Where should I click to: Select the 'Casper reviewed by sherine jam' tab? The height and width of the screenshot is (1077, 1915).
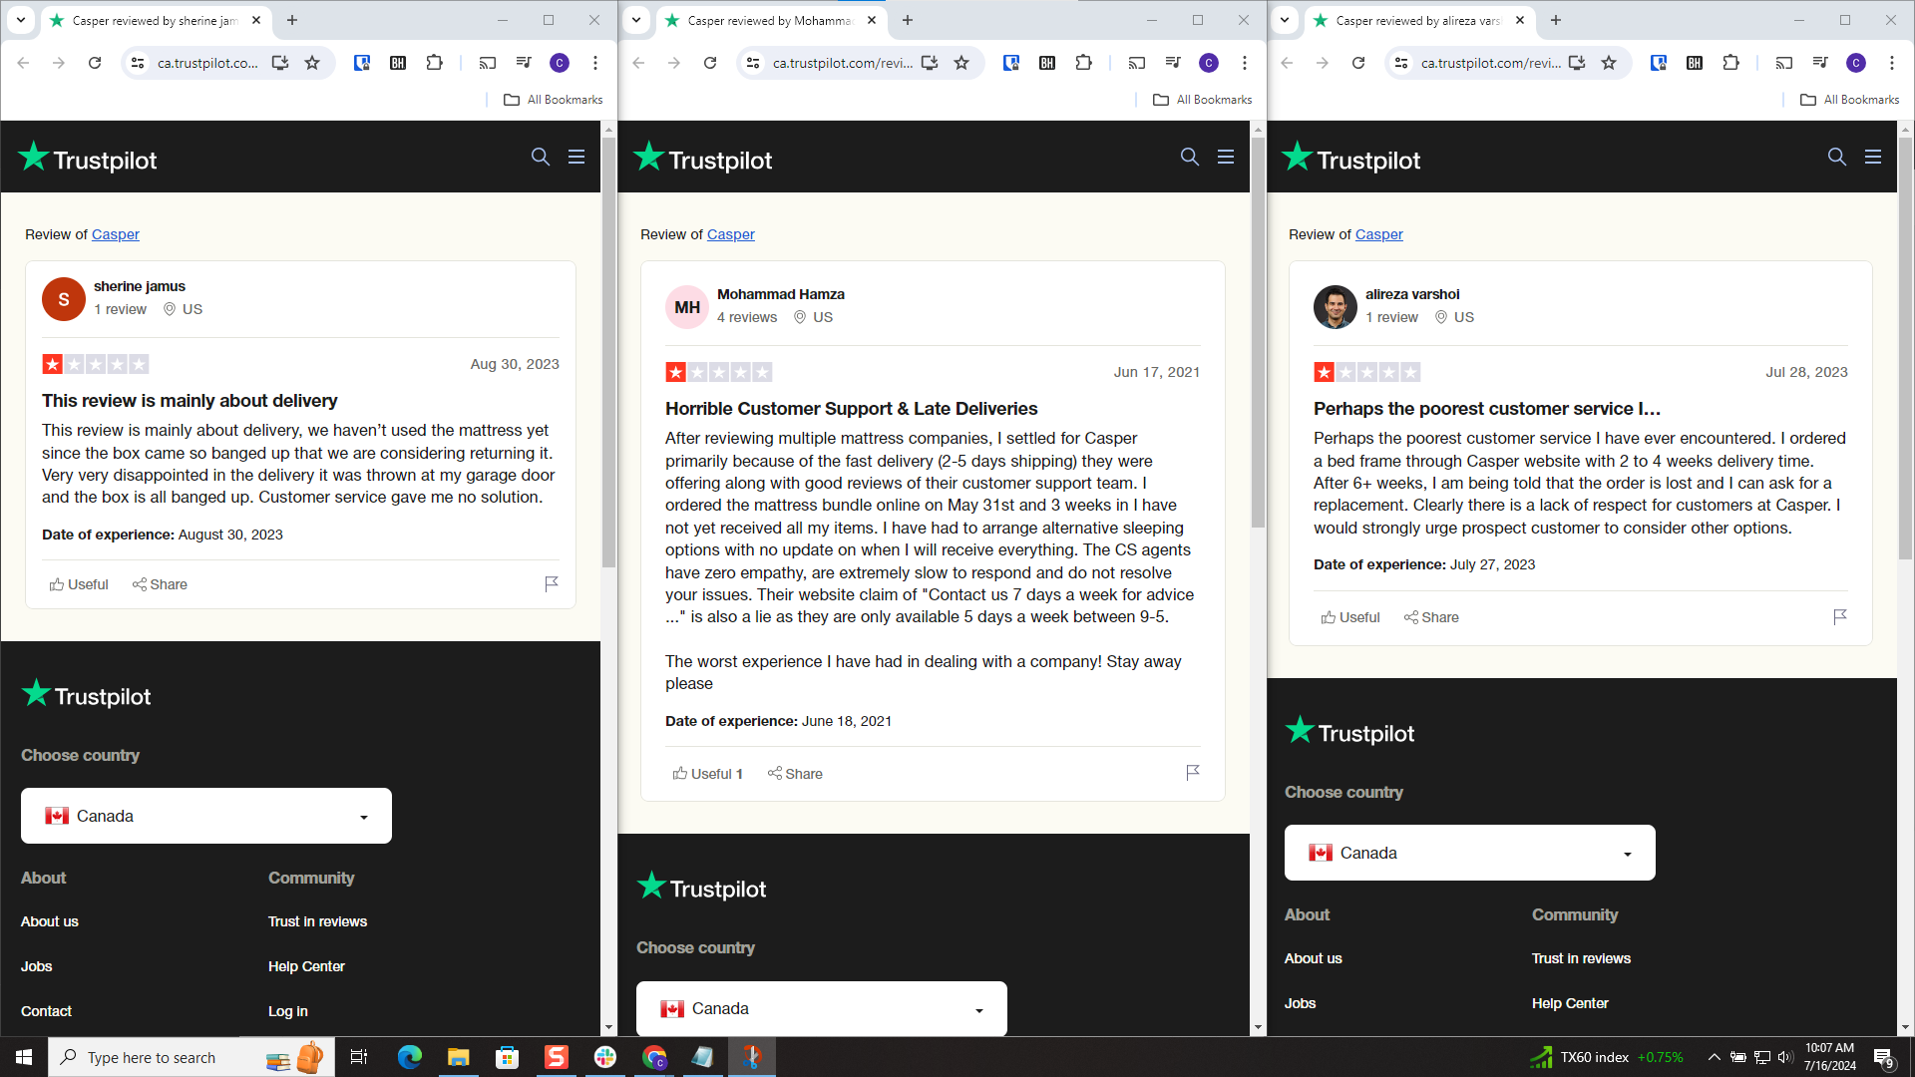coord(155,20)
